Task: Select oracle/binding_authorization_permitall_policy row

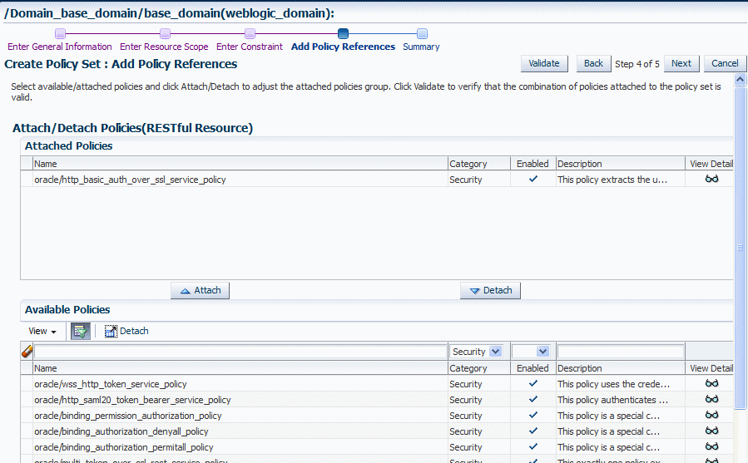Action: pyautogui.click(x=377, y=446)
